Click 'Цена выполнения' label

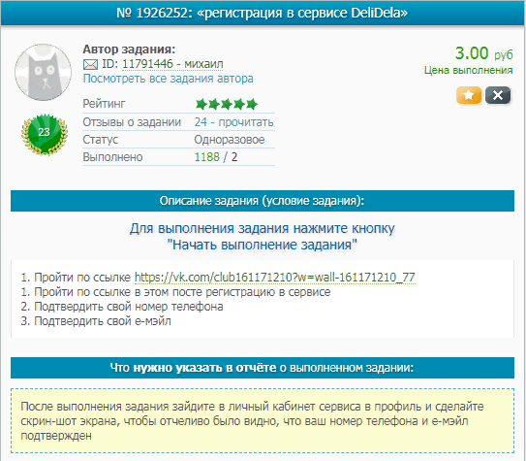pyautogui.click(x=468, y=70)
